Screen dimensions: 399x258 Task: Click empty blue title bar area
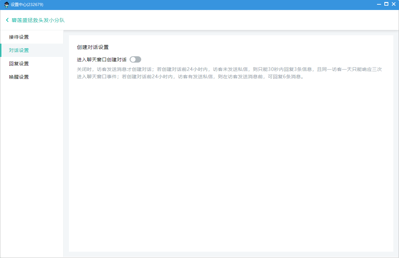(x=200, y=5)
